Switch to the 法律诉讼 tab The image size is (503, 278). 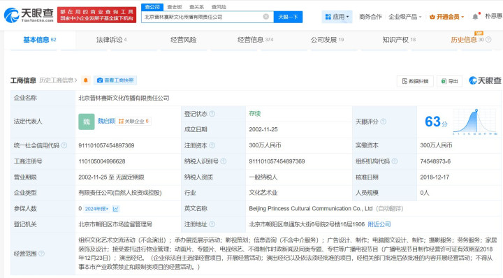112,40
